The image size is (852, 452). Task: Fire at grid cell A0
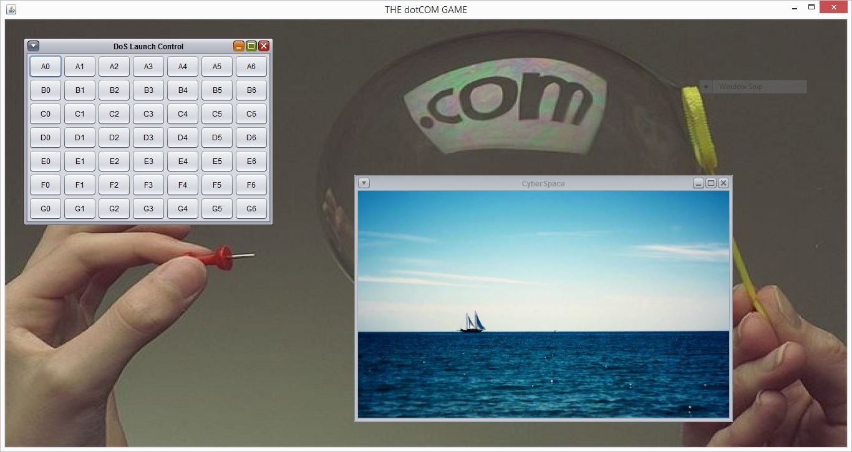[x=46, y=67]
